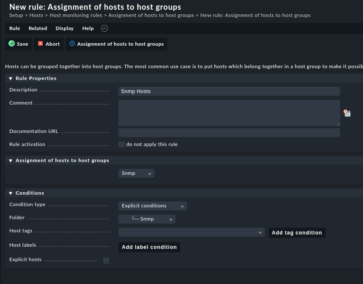
Task: Collapse the Conditions section
Action: tap(11, 193)
